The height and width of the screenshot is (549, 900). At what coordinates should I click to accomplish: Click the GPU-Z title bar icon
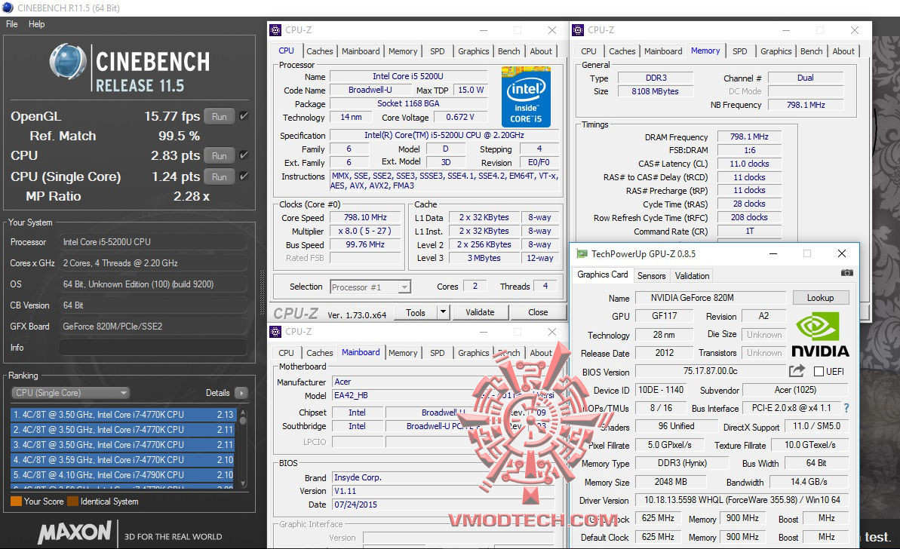(x=582, y=253)
